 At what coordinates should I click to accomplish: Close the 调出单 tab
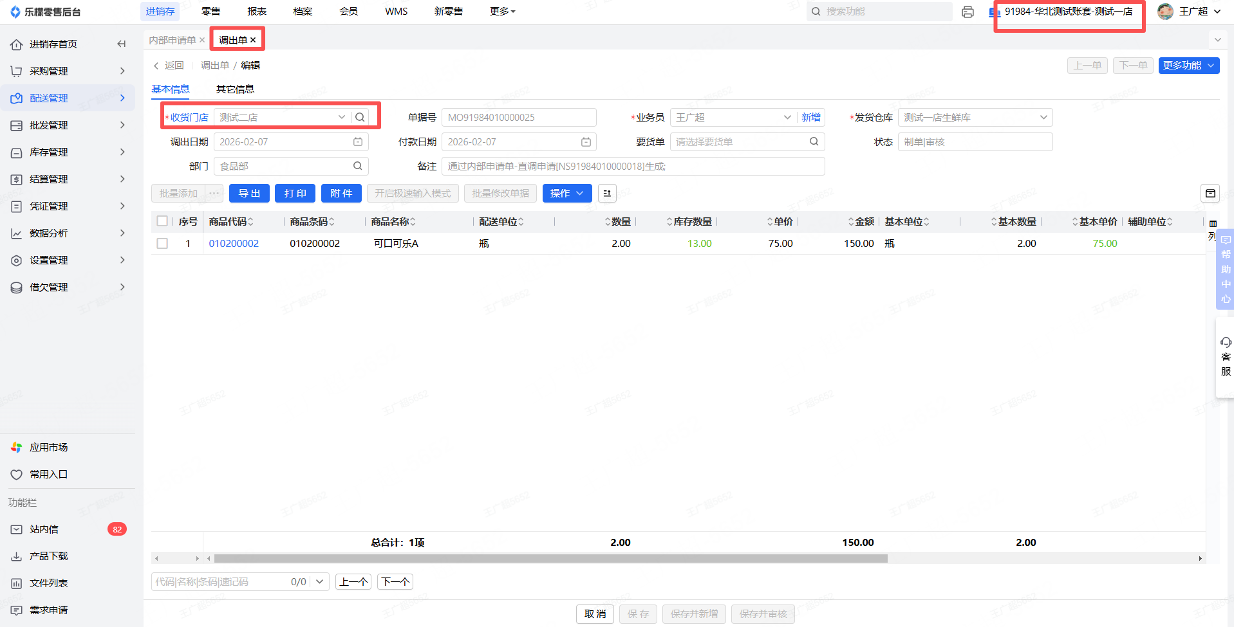click(x=253, y=40)
